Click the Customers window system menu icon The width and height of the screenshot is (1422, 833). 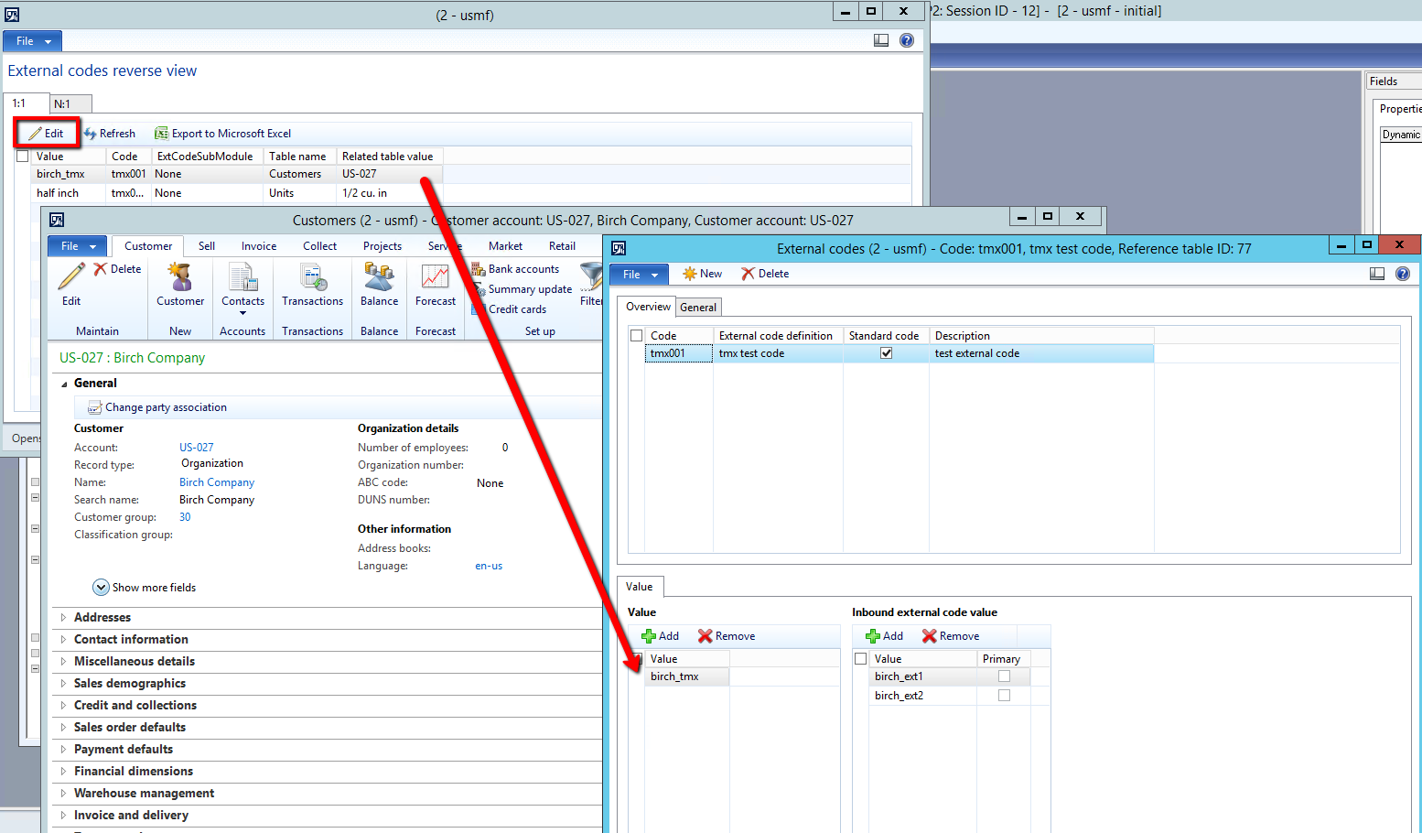57,220
